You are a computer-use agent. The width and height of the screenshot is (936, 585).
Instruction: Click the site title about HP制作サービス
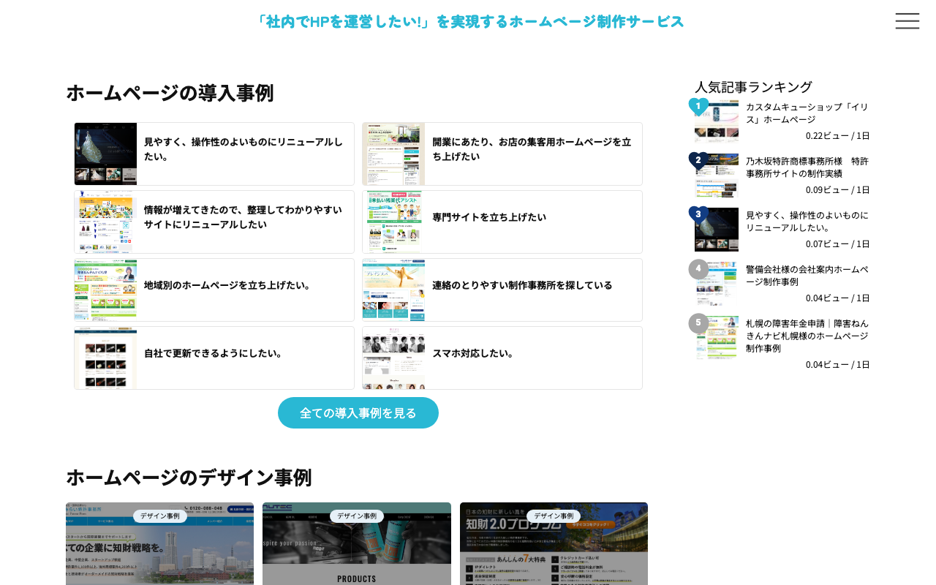(x=468, y=22)
